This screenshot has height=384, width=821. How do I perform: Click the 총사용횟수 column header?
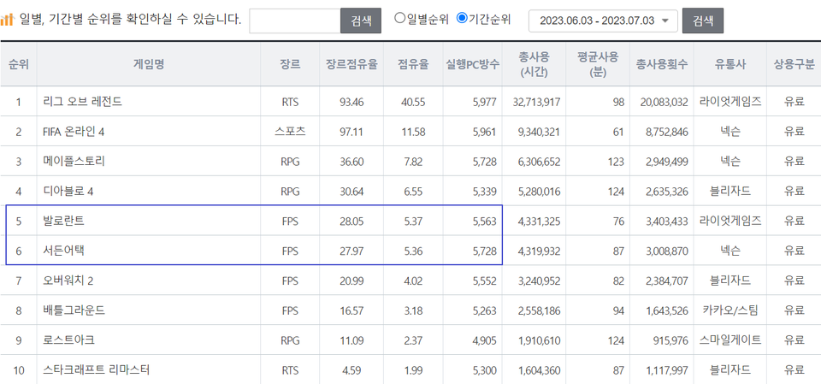pos(662,64)
